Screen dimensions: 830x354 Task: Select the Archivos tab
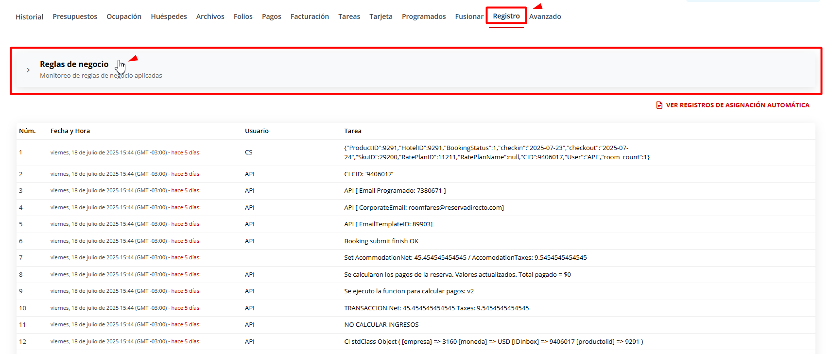pyautogui.click(x=210, y=17)
